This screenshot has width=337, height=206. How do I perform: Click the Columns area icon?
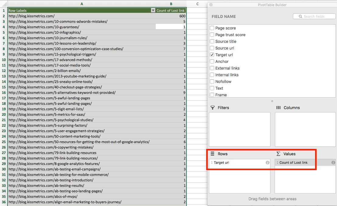278,108
